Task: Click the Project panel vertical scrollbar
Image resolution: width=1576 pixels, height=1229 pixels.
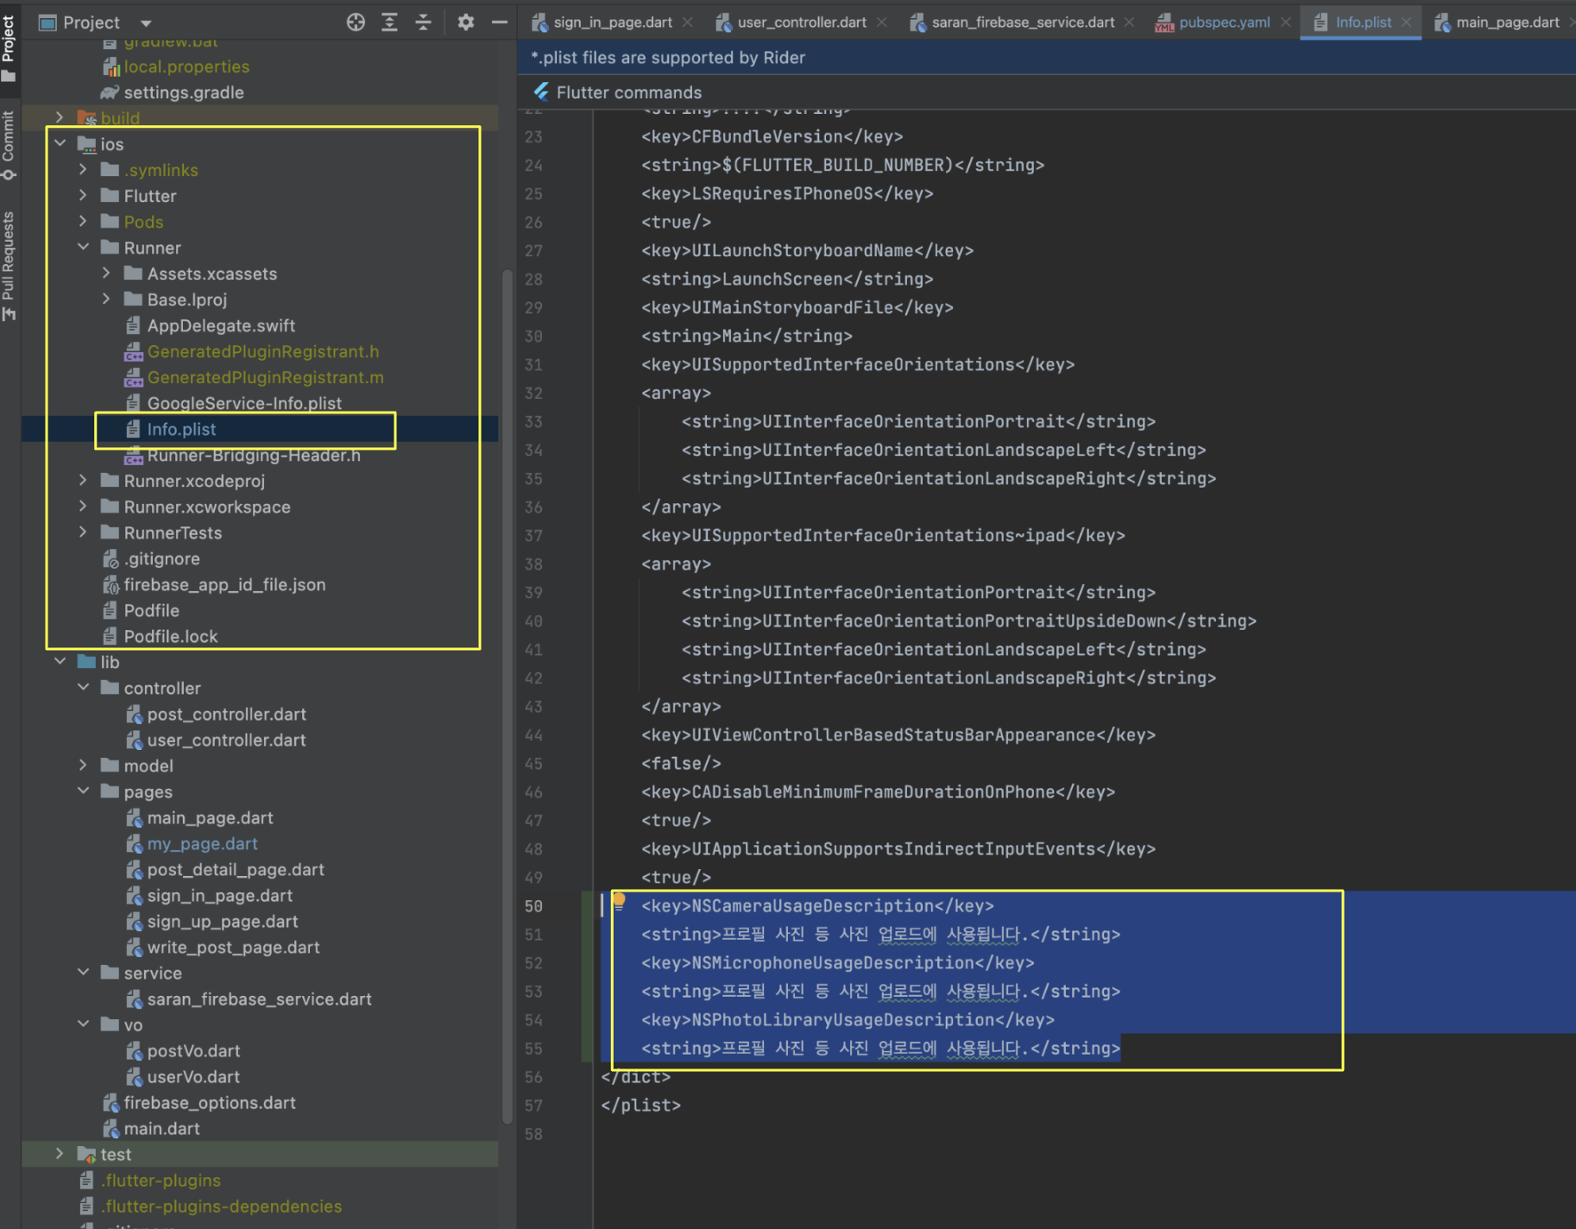Action: coord(507,696)
